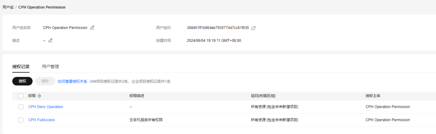This screenshot has width=436, height=134.
Task: Click the 授权 button
Action: pyautogui.click(x=22, y=81)
